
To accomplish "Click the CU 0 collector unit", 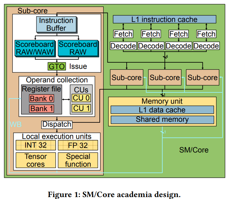I will coord(81,98).
